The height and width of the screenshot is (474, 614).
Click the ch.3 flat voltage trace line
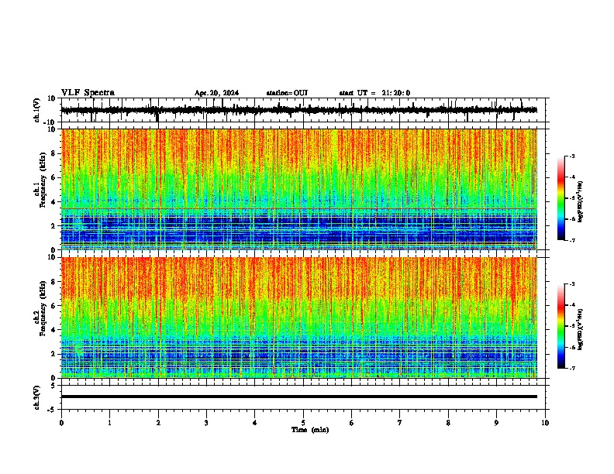[x=299, y=397]
